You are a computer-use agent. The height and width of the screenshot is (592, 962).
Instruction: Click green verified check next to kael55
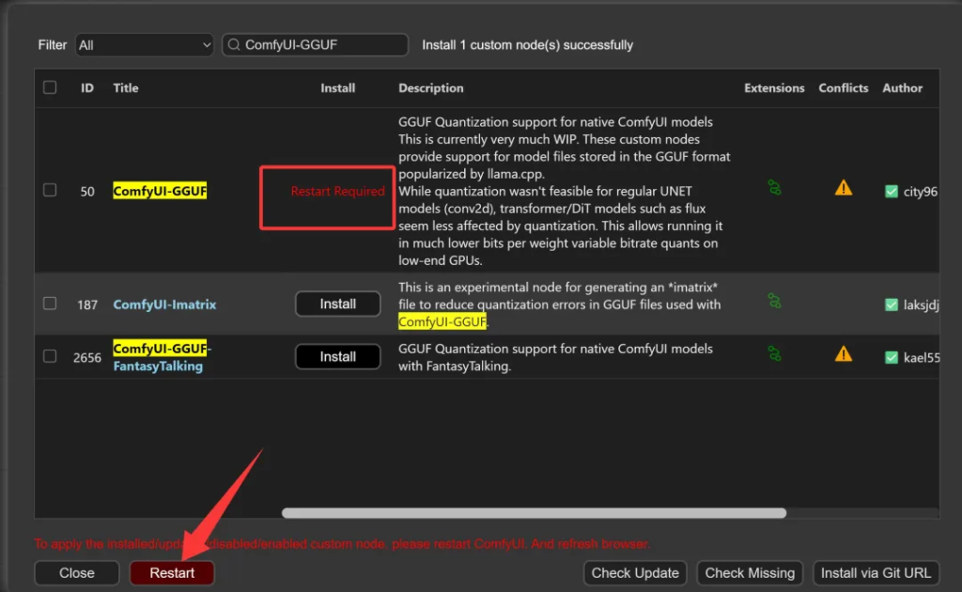coord(892,358)
